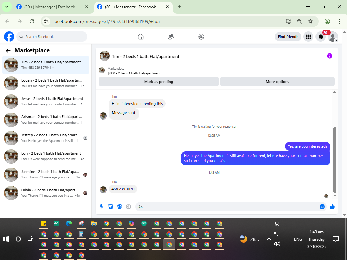This screenshot has width=347, height=260.
Task: Click 'Hi im interested in renting this' message
Action: pos(137,104)
